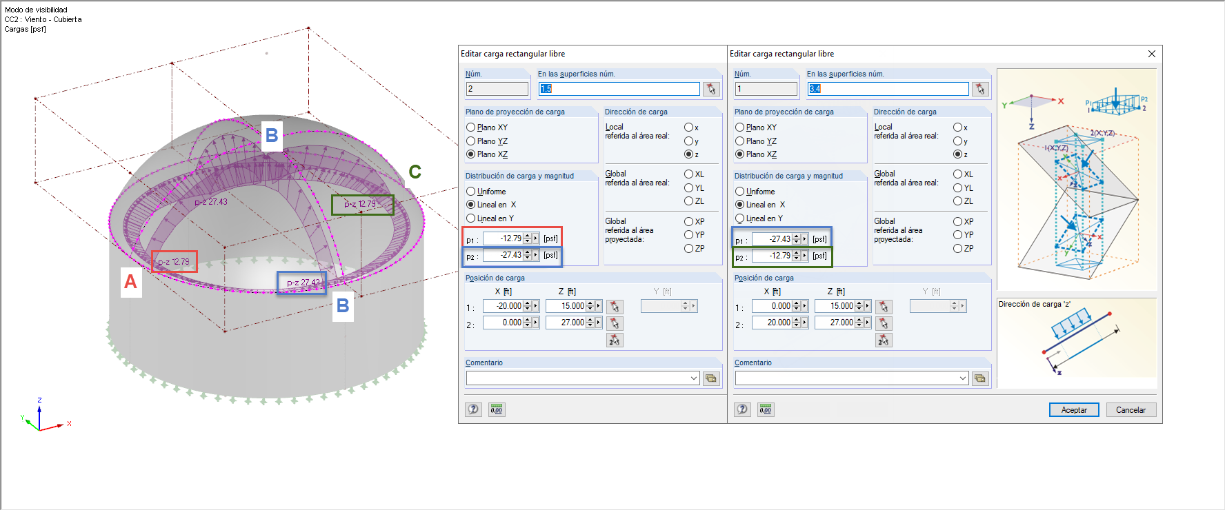The height and width of the screenshot is (510, 1225).
Task: Open Comentario dropdown in right dialog
Action: [x=963, y=378]
